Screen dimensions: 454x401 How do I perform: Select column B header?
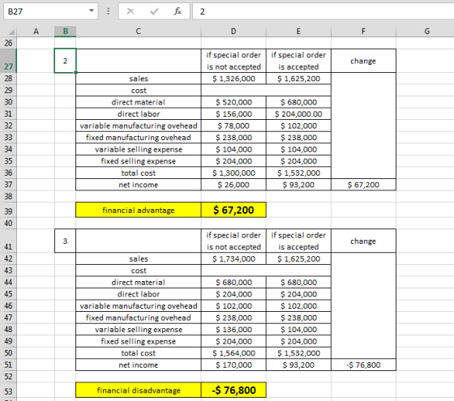click(66, 32)
